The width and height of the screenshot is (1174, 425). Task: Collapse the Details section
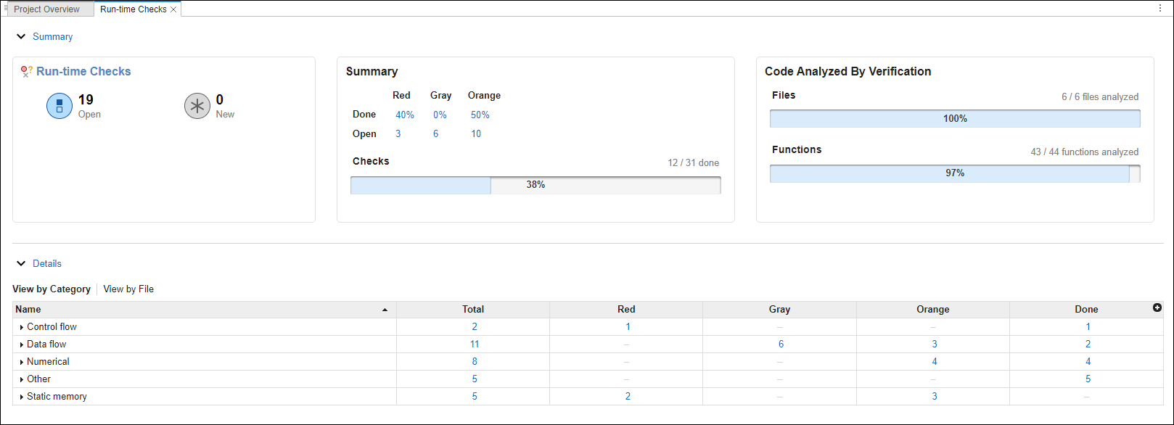coord(21,263)
